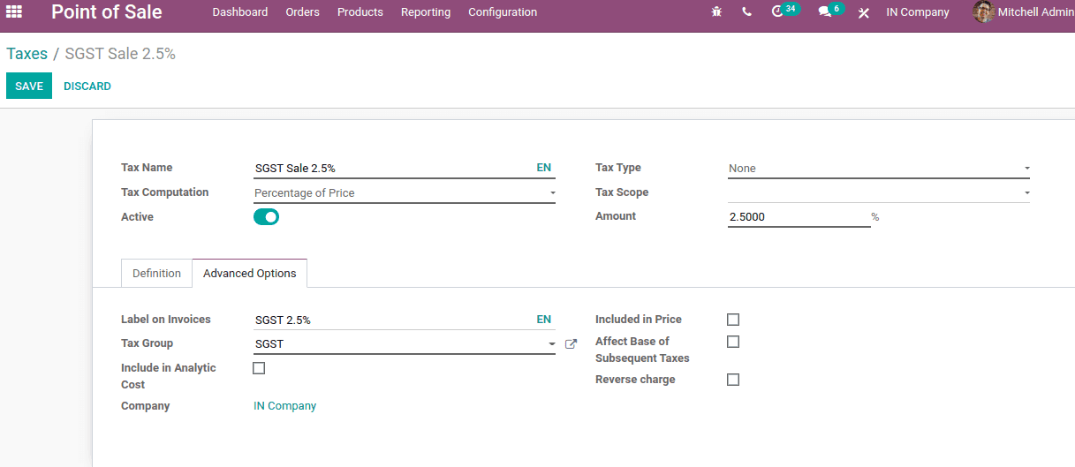This screenshot has width=1075, height=467.
Task: Open the Reporting menu
Action: 426,12
